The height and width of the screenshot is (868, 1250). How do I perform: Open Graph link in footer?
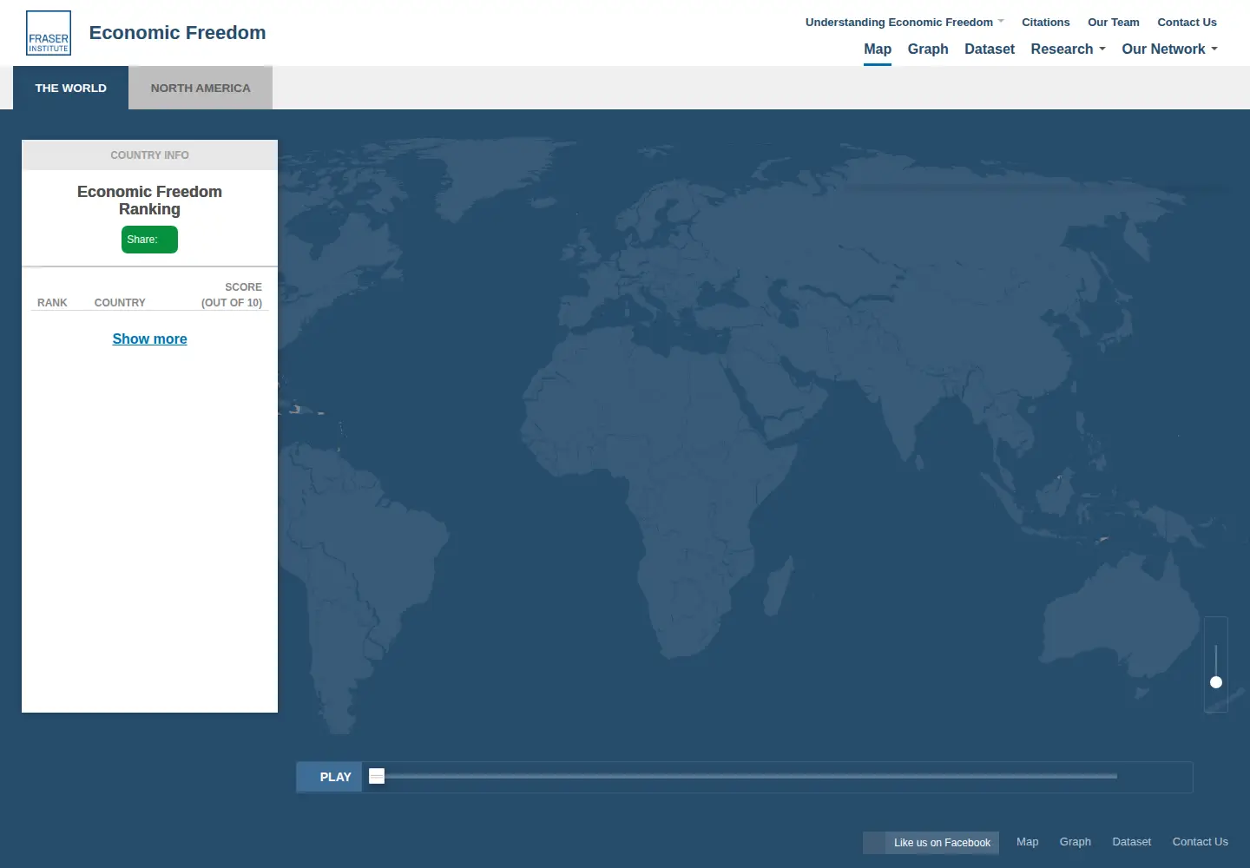(1075, 841)
